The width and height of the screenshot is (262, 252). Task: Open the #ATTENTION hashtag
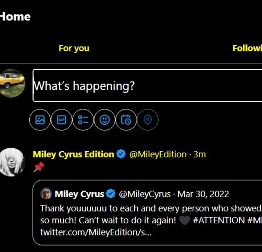tap(218, 220)
